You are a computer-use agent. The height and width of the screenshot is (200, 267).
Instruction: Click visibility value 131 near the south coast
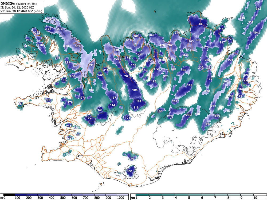(x=130, y=171)
